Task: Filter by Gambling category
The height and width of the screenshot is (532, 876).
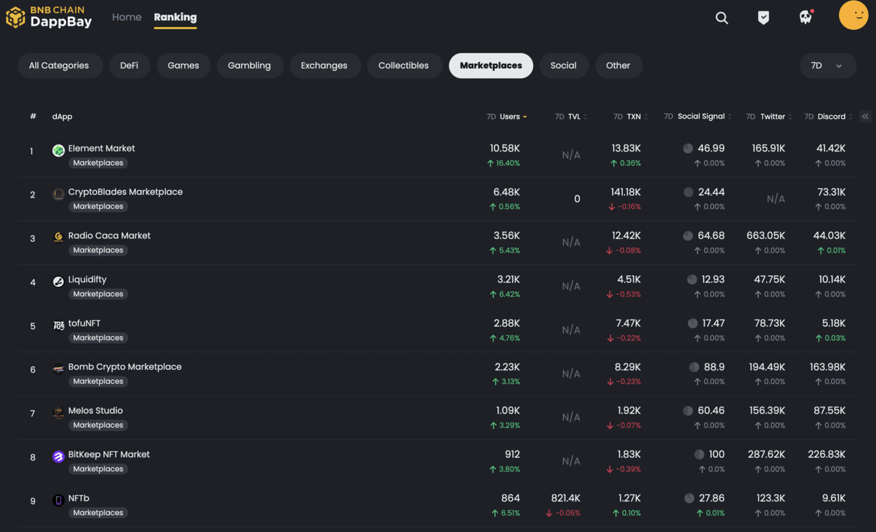Action: [x=249, y=65]
